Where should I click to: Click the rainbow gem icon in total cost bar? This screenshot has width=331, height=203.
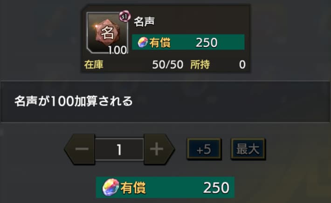tap(110, 187)
